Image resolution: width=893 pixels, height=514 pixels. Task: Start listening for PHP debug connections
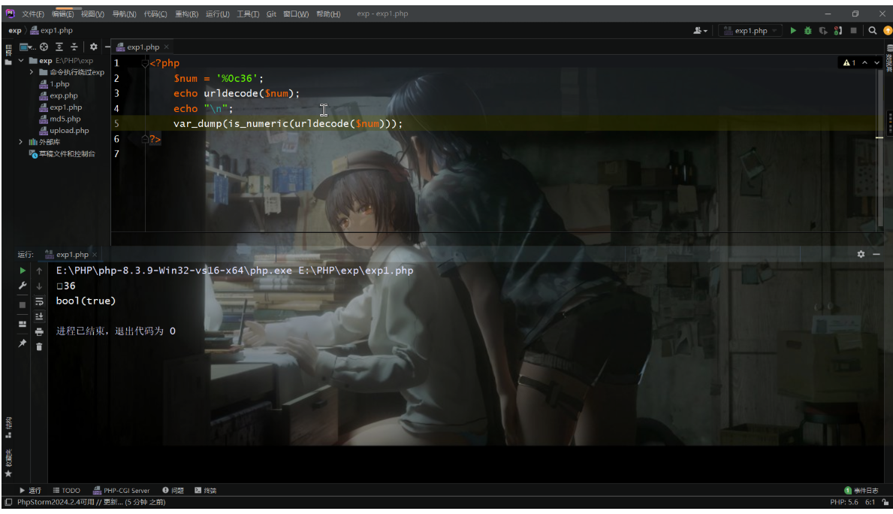tap(837, 31)
